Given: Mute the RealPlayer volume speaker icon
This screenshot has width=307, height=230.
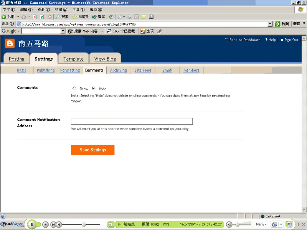Looking at the screenshot, I should tap(229, 224).
